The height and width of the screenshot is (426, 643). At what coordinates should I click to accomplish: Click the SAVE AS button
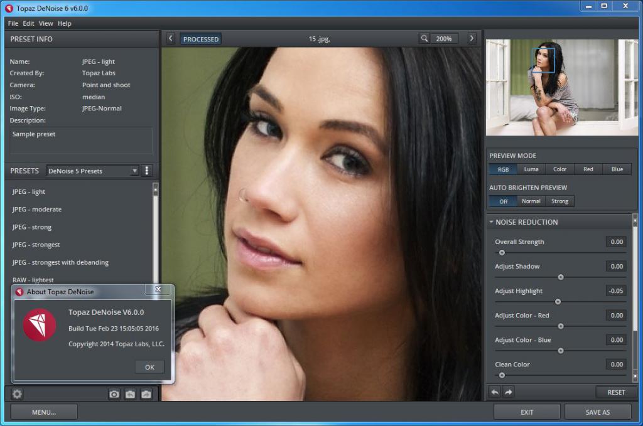(x=598, y=412)
